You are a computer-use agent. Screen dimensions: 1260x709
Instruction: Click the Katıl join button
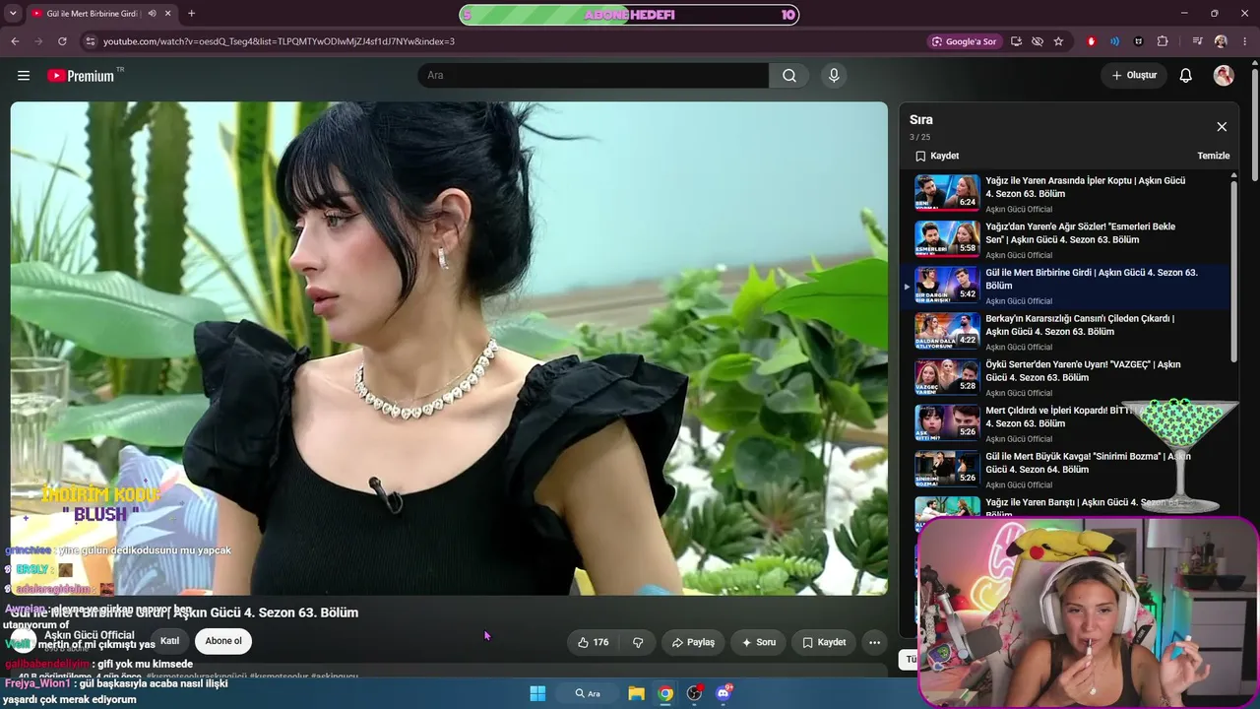coord(169,641)
